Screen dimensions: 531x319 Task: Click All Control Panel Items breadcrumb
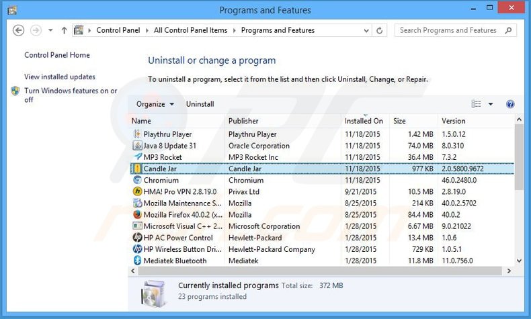coord(190,30)
